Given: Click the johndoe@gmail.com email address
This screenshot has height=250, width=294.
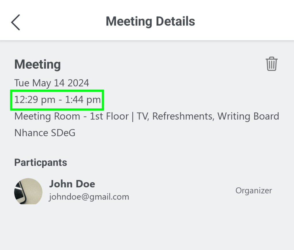Looking at the screenshot, I should point(89,197).
